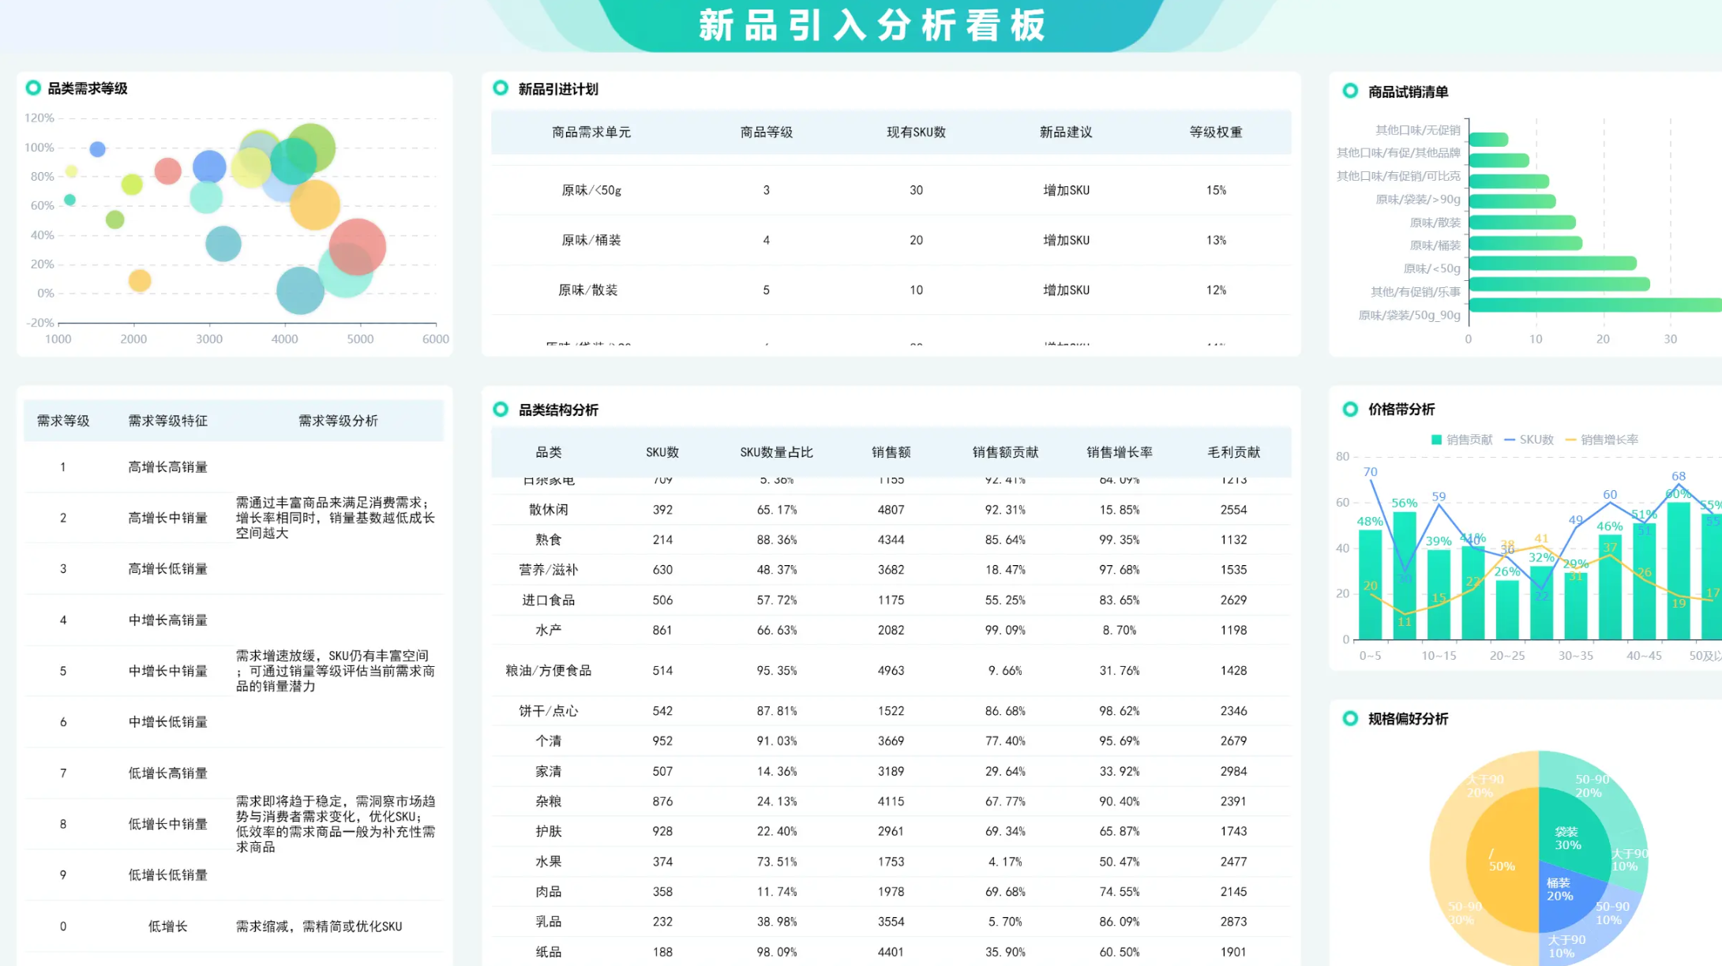This screenshot has width=1722, height=966.
Task: Click the circle icon beside 规格偏好分析
Action: pos(1350,718)
